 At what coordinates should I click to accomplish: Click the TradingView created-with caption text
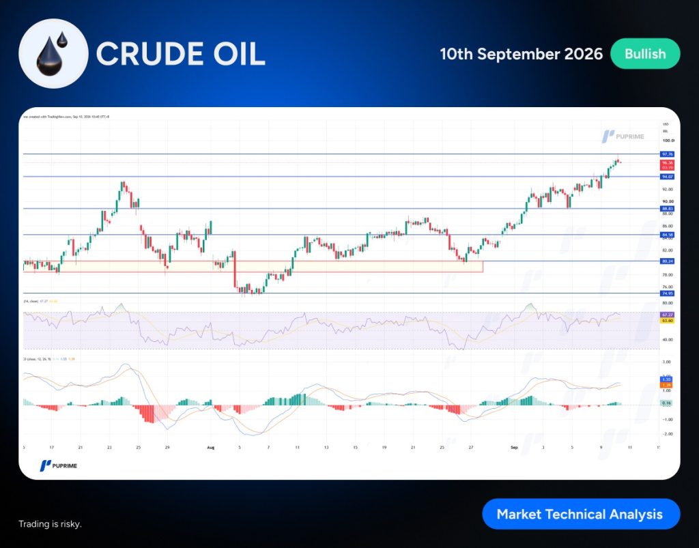tap(66, 117)
